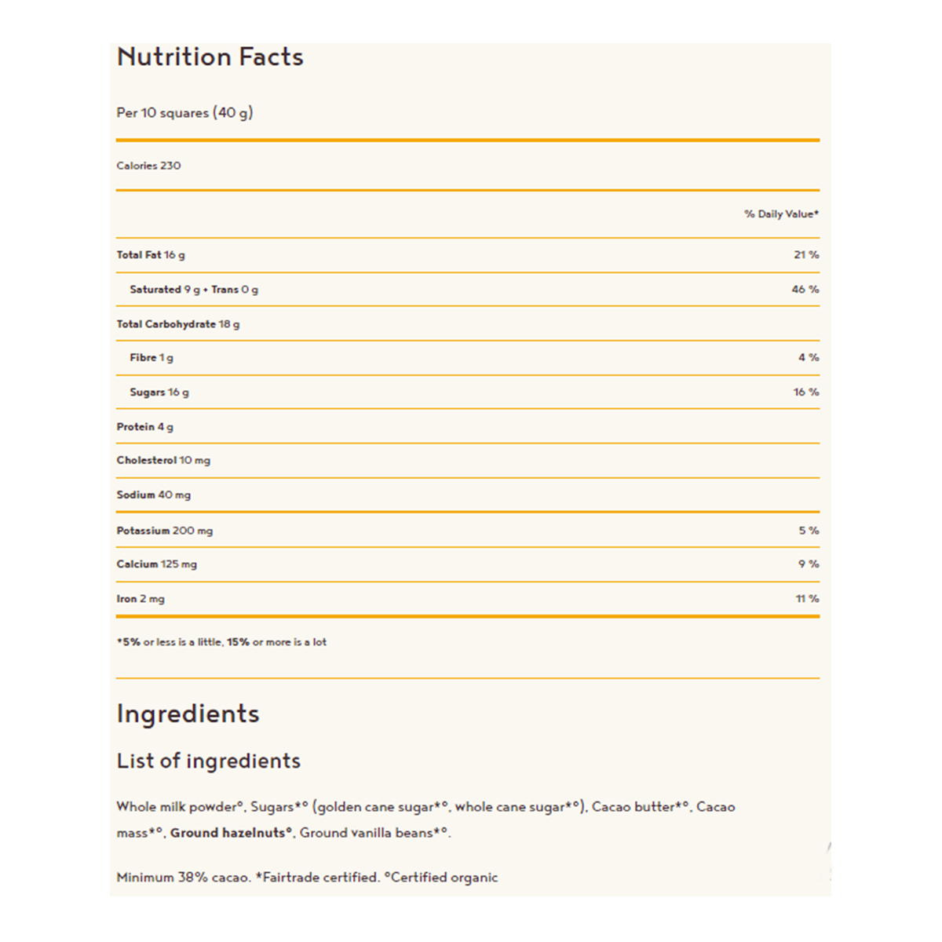This screenshot has width=942, height=942.
Task: Select the bold Ground hazelnuts ingredient
Action: coord(231,833)
